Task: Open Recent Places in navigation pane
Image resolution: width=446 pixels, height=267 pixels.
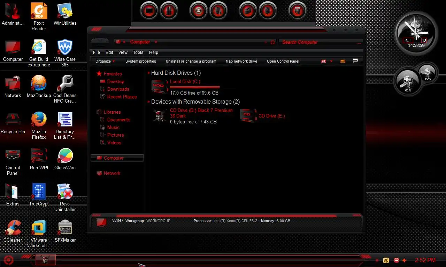Action: [x=118, y=97]
